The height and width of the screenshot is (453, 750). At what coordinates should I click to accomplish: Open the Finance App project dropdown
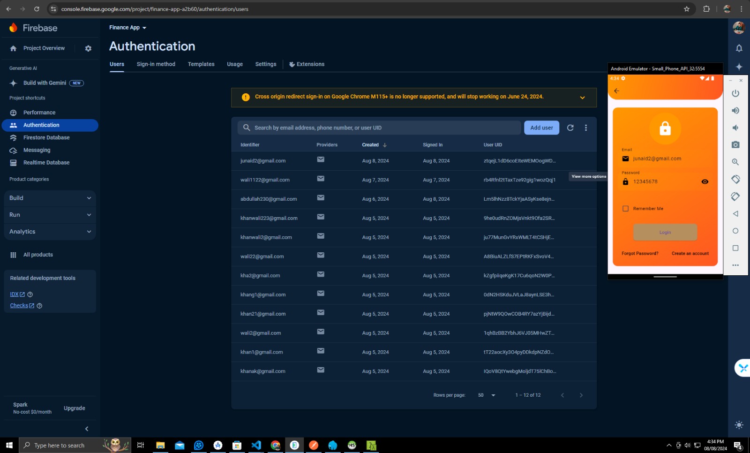pos(127,28)
